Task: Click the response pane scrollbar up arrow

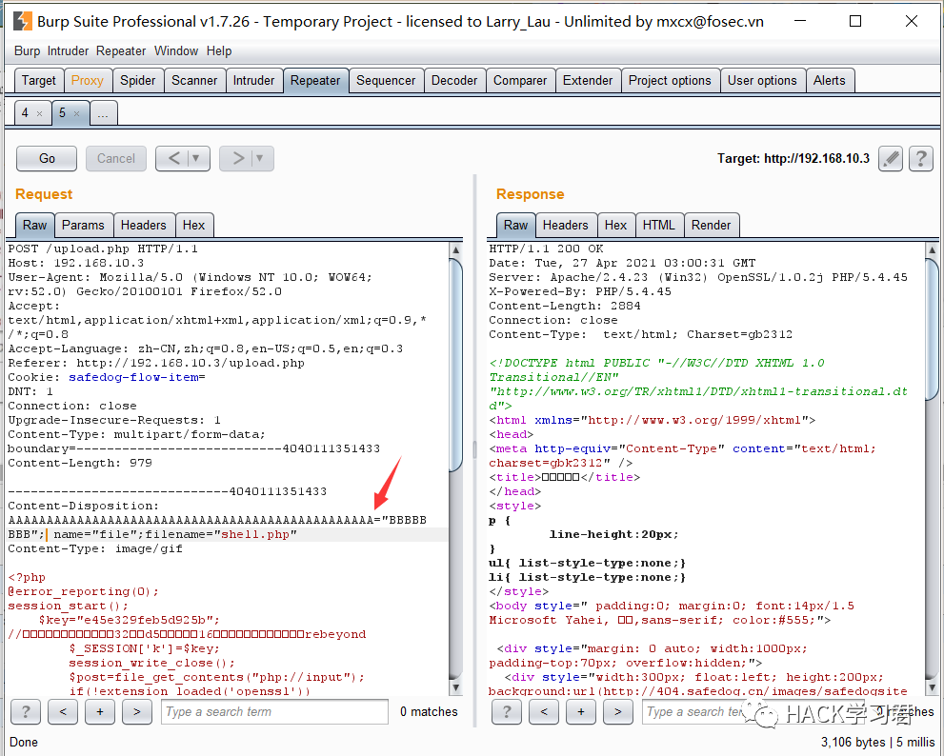Action: pos(932,249)
